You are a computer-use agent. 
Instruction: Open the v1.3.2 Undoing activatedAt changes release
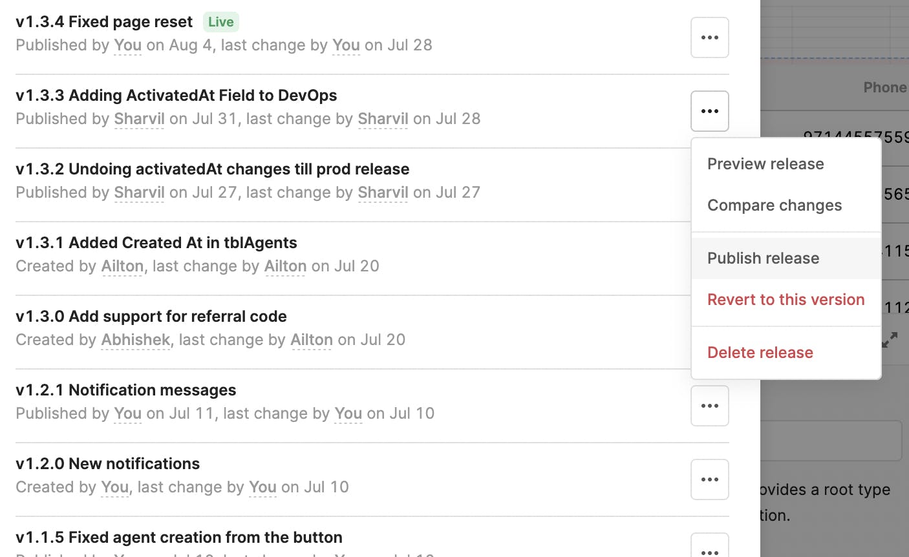[213, 169]
